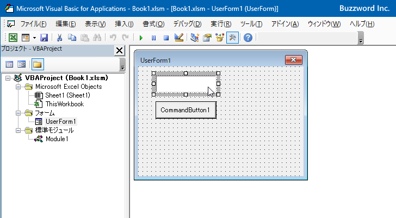396x218 pixels.
Task: Open the 編集(E) menu
Action: 66,24
